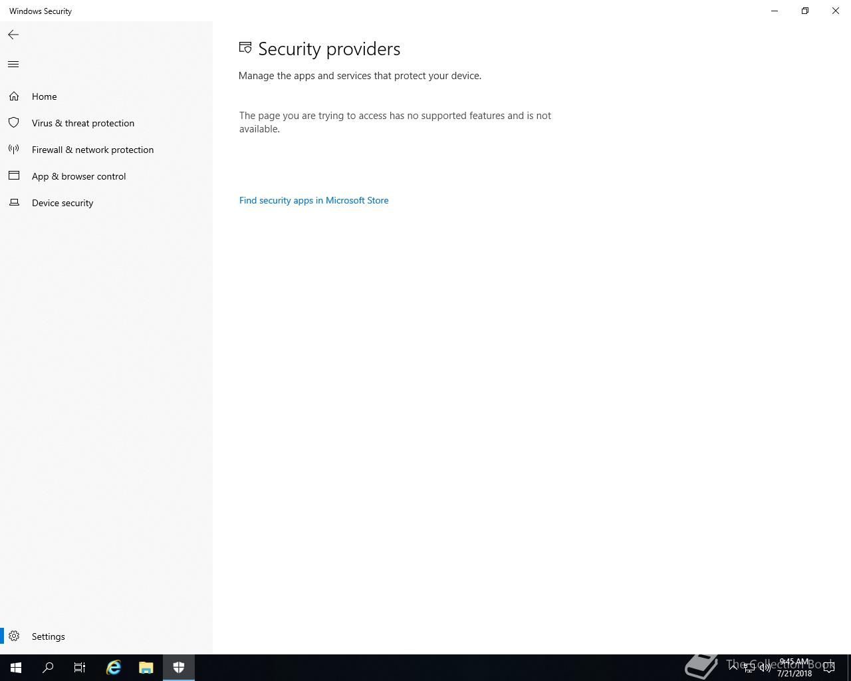This screenshot has height=681, width=851.
Task: Click the Security providers heading icon
Action: point(245,48)
